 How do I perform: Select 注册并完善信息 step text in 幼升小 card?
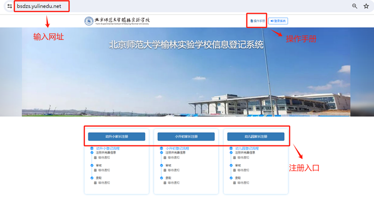106,152
